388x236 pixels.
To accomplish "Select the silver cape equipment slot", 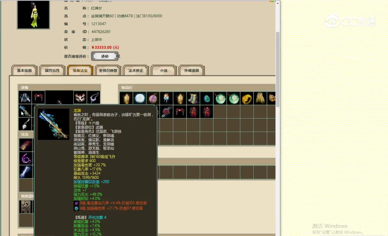I will tap(25, 97).
